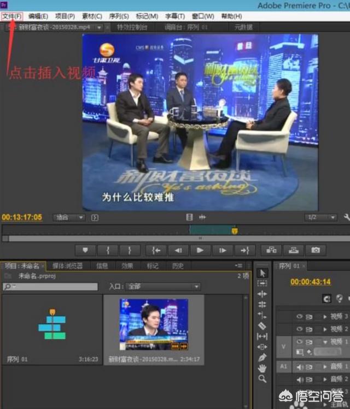Select the Hand tool

click(262, 368)
